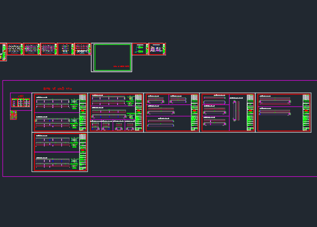The height and width of the screenshot is (227, 317).
Task: Select the top-row sheet with two green detail drawings
Action: pos(140,49)
